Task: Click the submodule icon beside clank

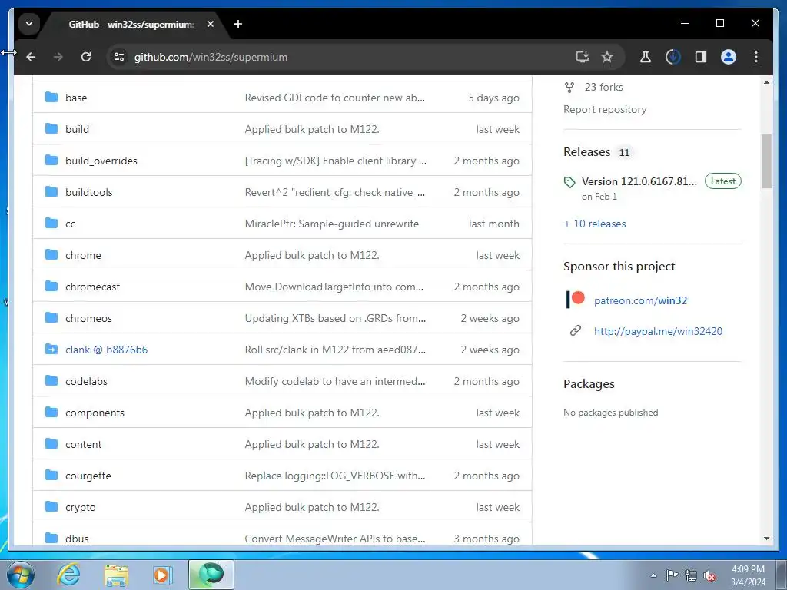Action: point(51,349)
